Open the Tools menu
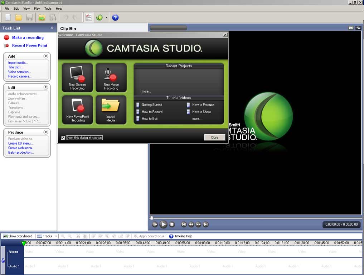The image size is (364, 275). click(48, 8)
